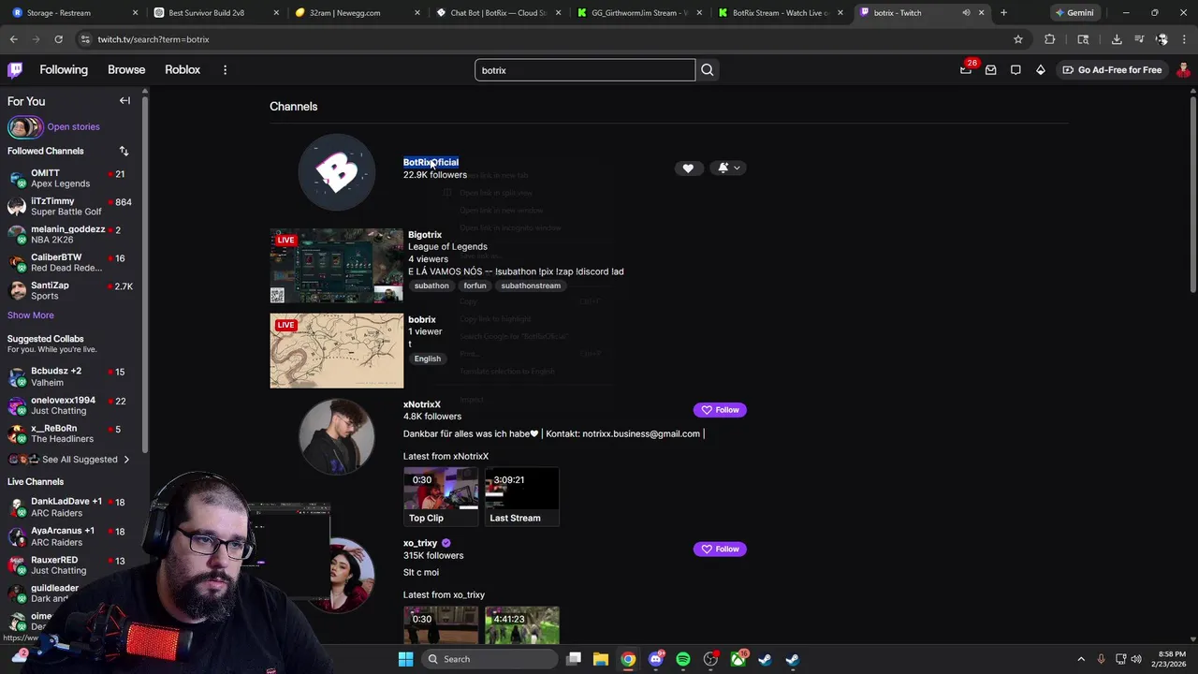Switch to BotRix Stream Watch Live tab
The image size is (1198, 674).
(x=780, y=13)
